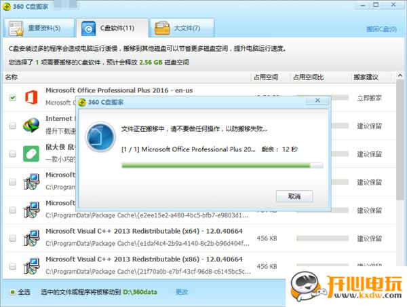The width and height of the screenshot is (407, 307).
Task: Switch to the C盘软件(11) tab
Action: 112,28
